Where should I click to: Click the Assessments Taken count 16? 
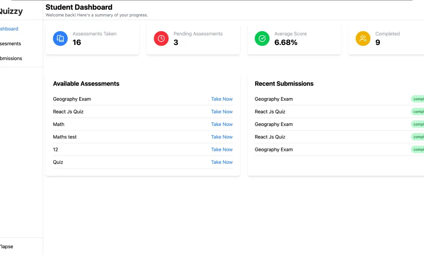[77, 42]
